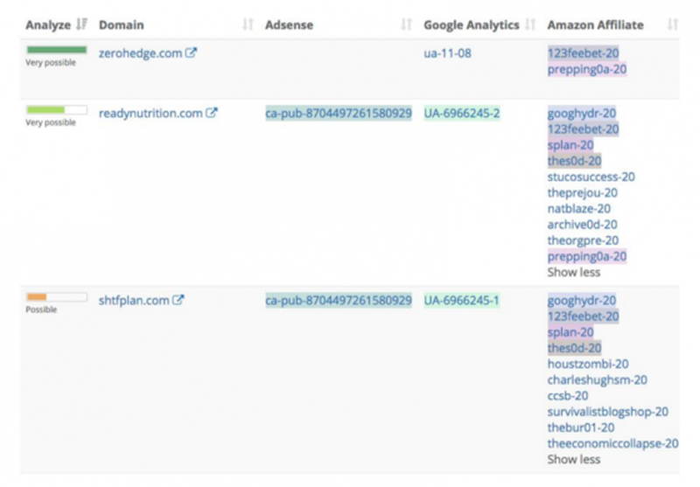Select 123feebet-20 in shtfplan.com row
The height and width of the screenshot is (487, 700).
click(x=583, y=317)
